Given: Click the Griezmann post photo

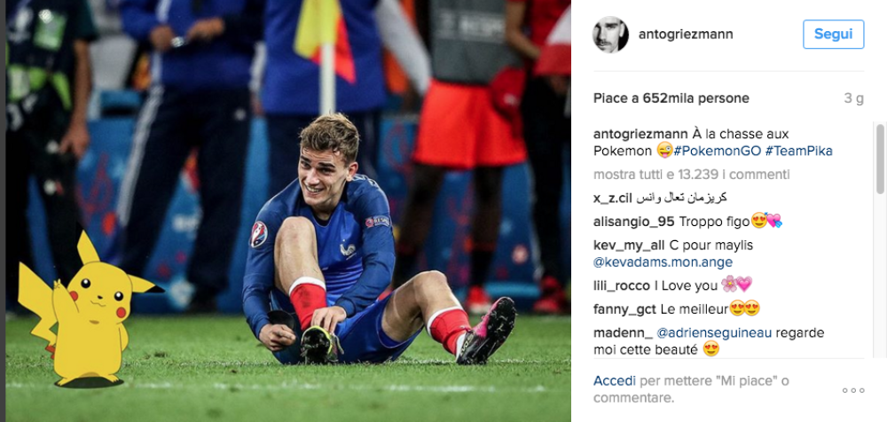Looking at the screenshot, I should tap(286, 211).
